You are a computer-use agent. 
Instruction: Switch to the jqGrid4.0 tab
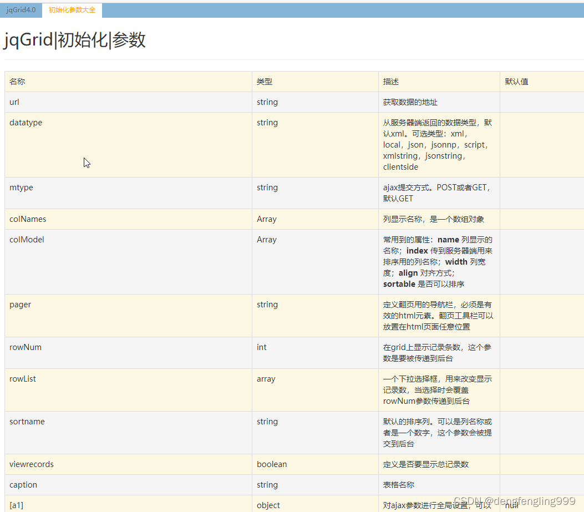point(21,9)
